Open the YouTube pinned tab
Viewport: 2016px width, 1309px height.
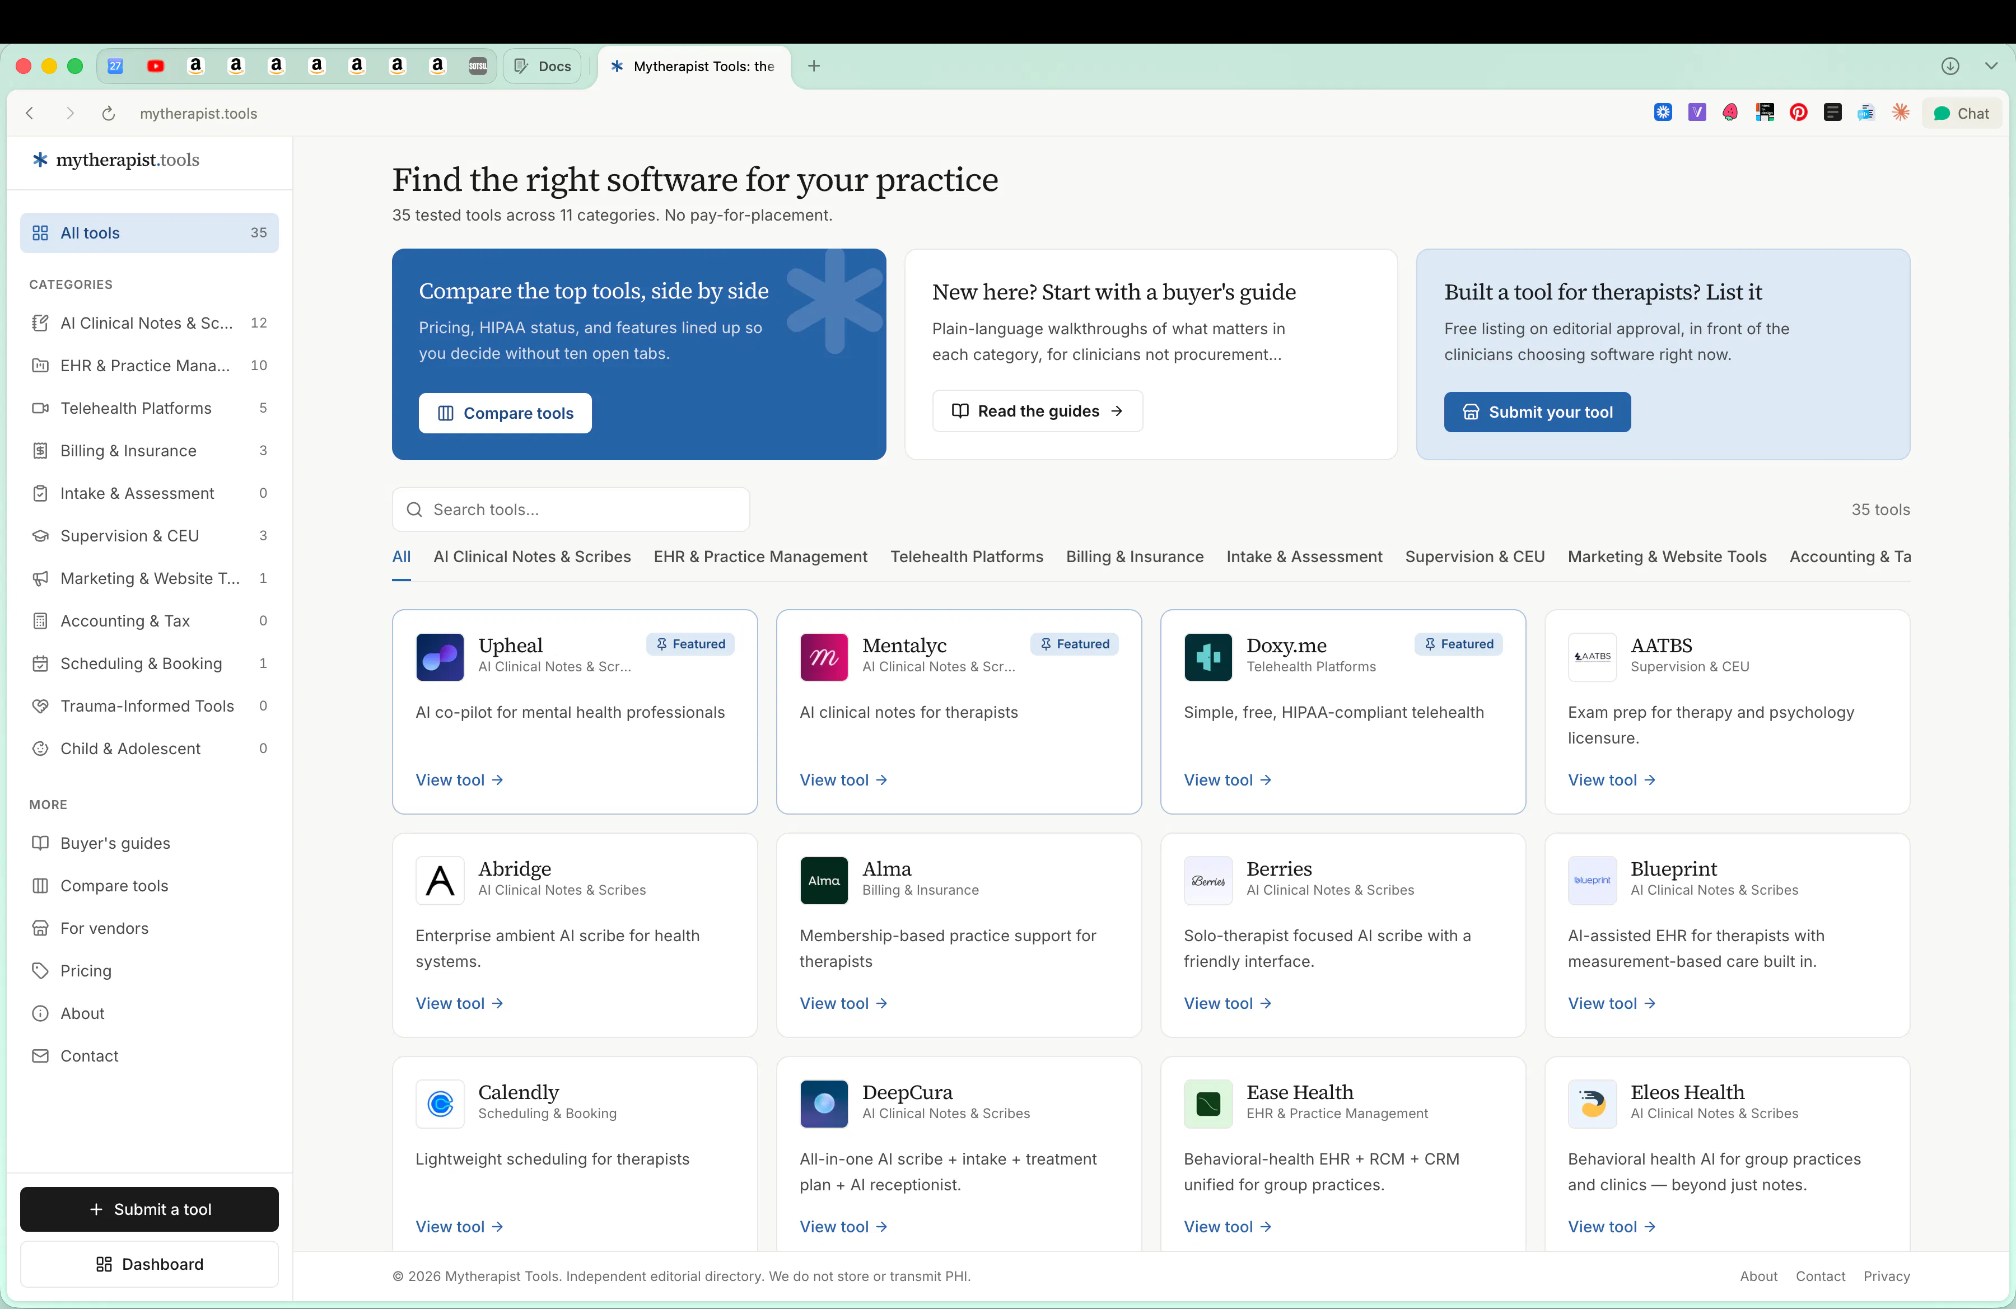point(155,66)
